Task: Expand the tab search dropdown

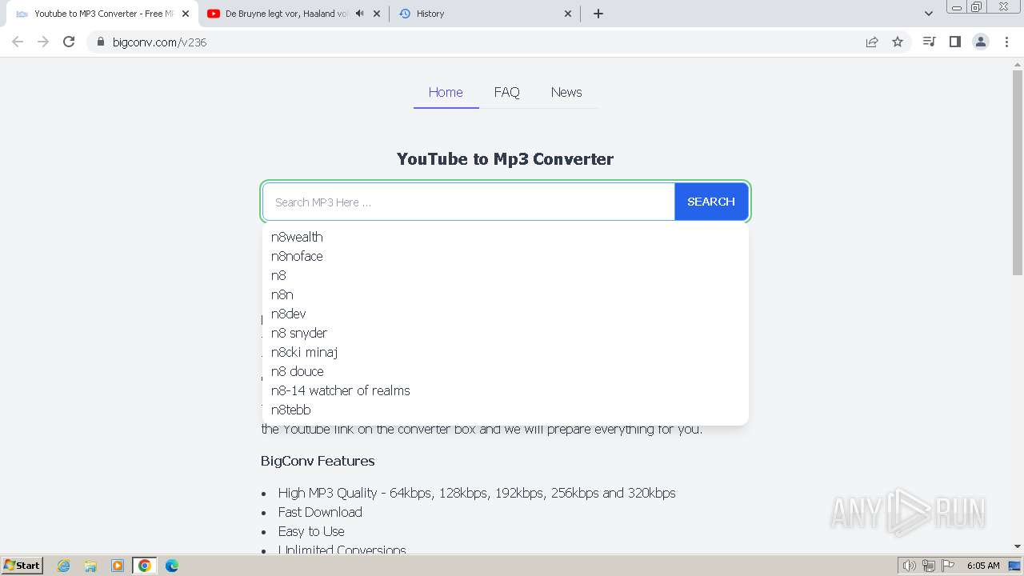Action: coord(929,14)
